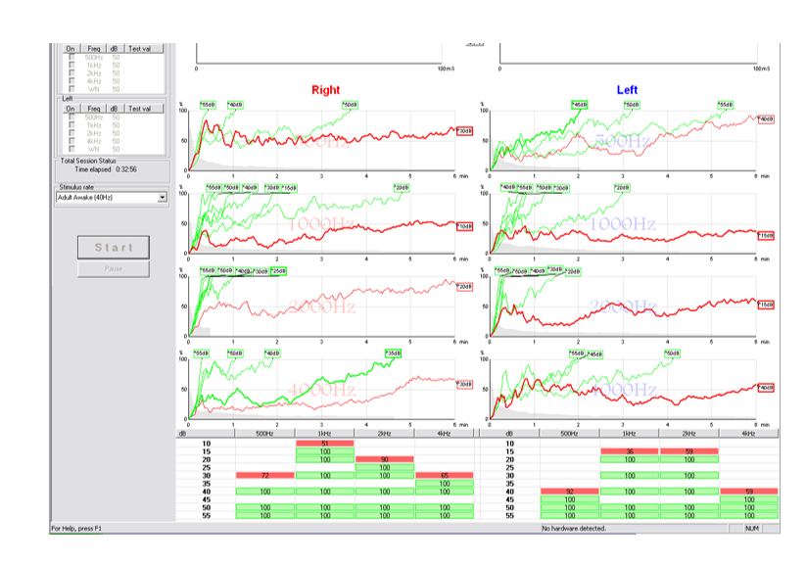Viewport: 806px width, 565px height.
Task: Click the 'For Help, press F1' status text
Action: [x=76, y=528]
